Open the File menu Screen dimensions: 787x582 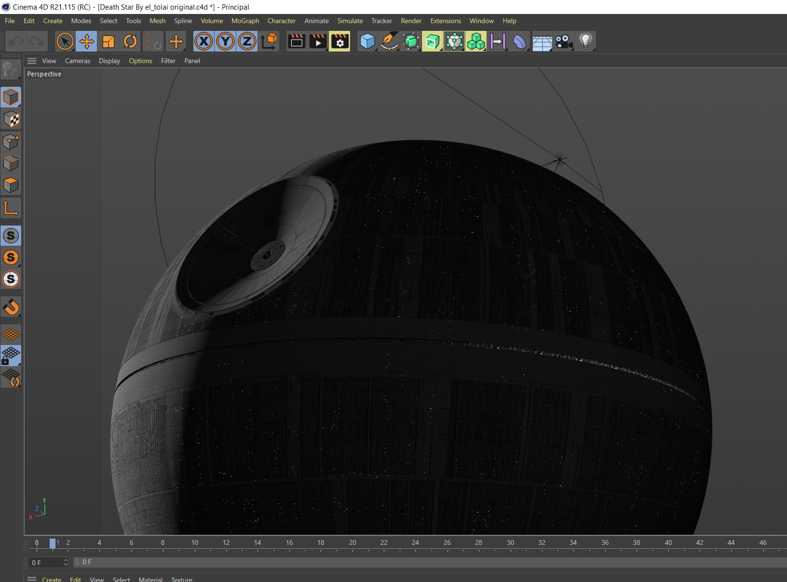point(10,21)
